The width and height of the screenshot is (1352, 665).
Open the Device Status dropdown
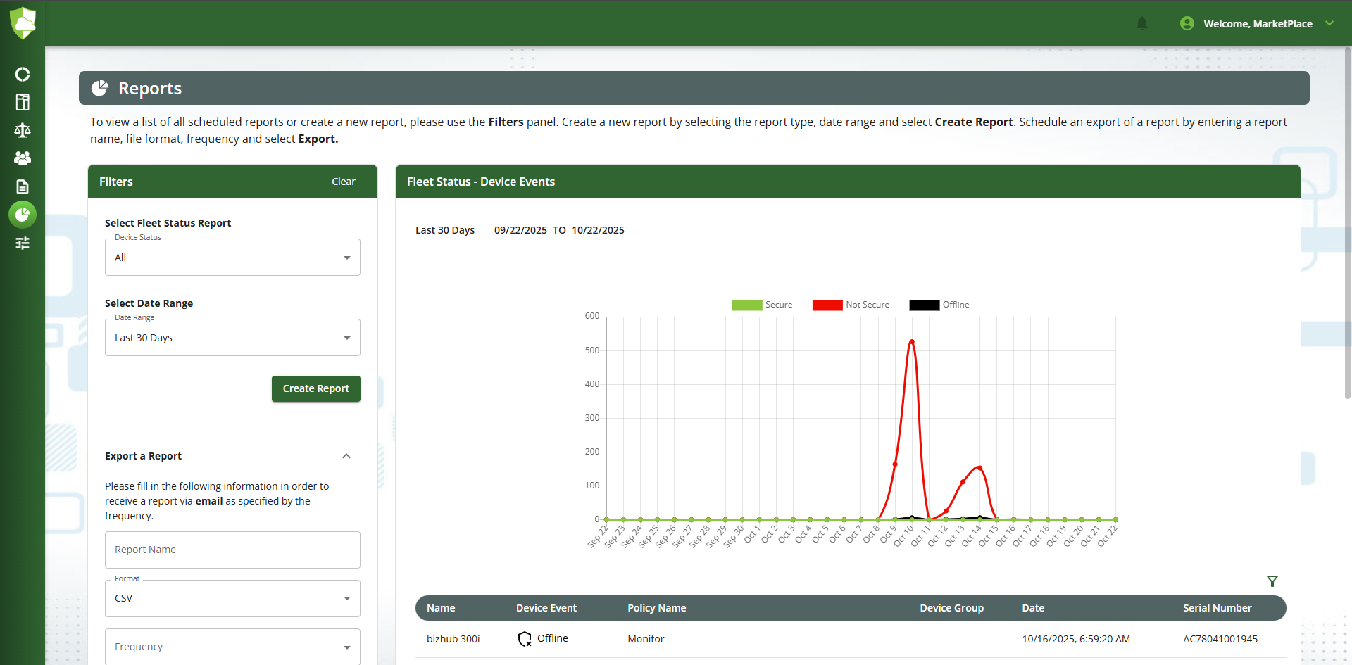pyautogui.click(x=232, y=258)
